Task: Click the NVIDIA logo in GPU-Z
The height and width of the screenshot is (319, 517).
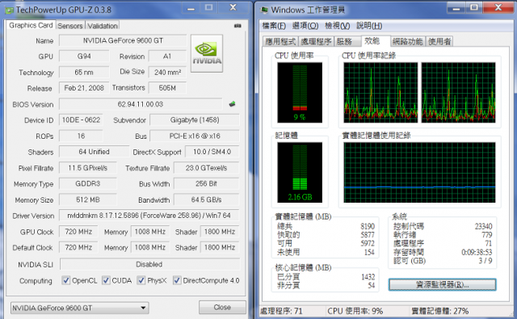Action: [x=207, y=53]
